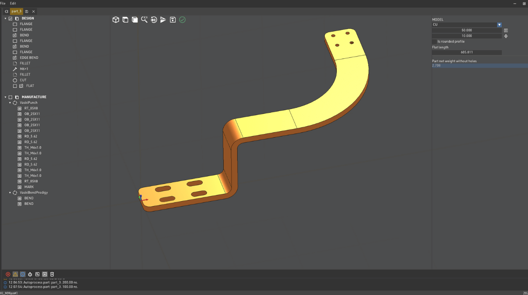Select the first TH_M6x1.0 operation

click(x=33, y=147)
